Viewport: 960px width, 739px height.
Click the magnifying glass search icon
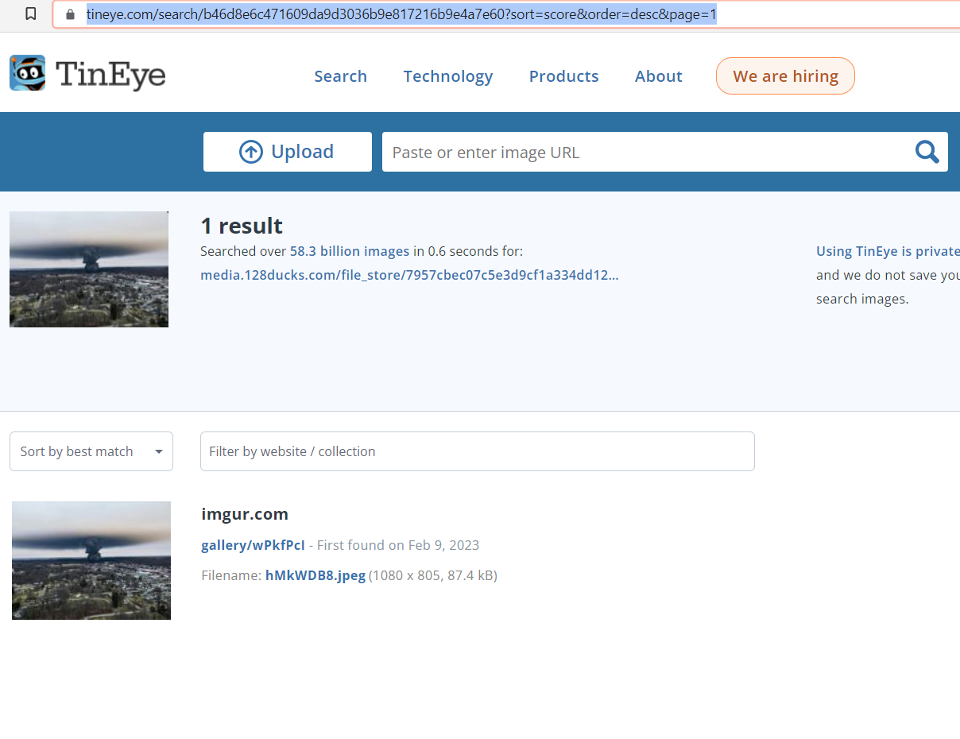click(x=927, y=152)
